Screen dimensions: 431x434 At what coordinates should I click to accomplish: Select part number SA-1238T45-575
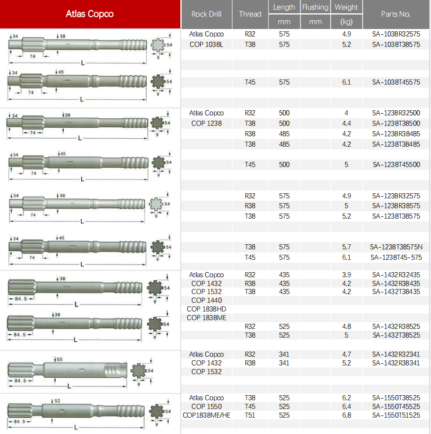coord(396,258)
